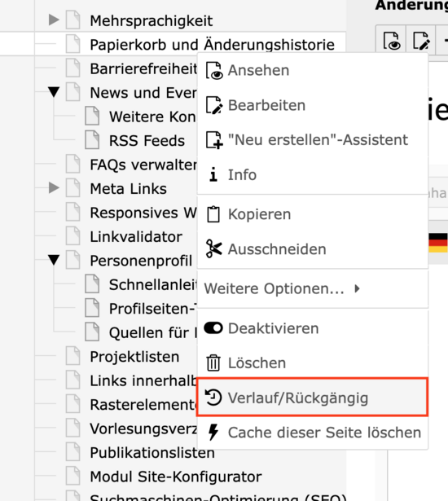Image resolution: width=448 pixels, height=501 pixels.
Task: Click the pencil-page icon beside Bearbeiten
Action: [213, 105]
